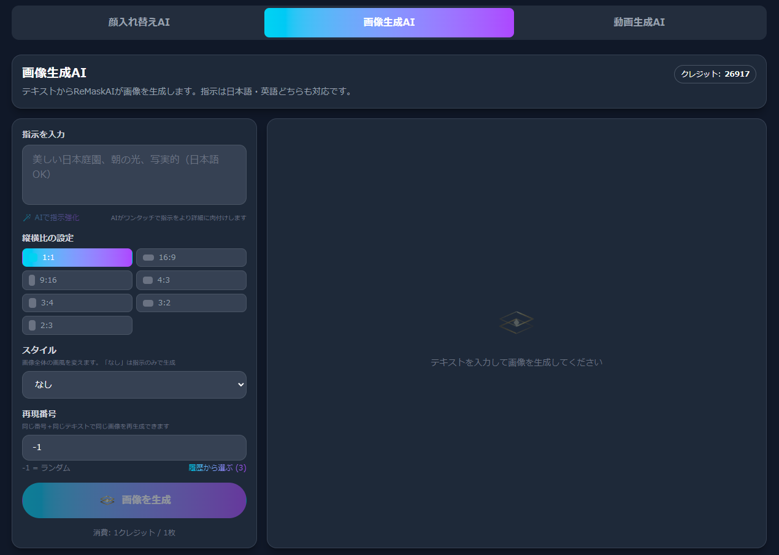Pick the 9:16 aspect ratio option
Image resolution: width=779 pixels, height=555 pixels.
point(77,280)
